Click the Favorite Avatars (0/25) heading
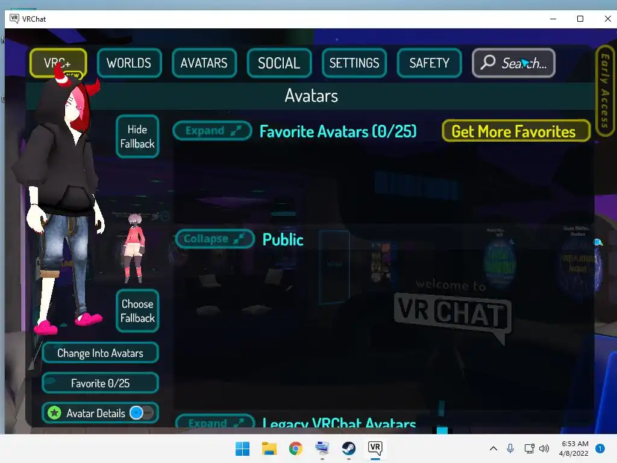Screen dimensions: 617x463 [338, 131]
